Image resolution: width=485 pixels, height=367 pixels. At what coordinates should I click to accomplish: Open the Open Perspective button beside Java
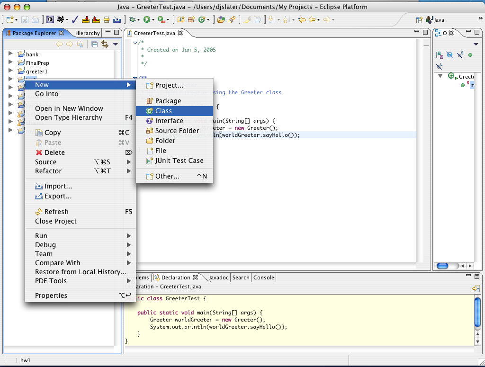click(419, 20)
